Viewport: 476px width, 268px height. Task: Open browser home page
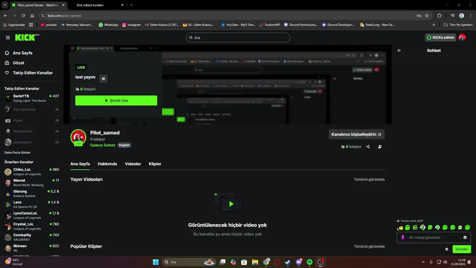[x=32, y=16]
